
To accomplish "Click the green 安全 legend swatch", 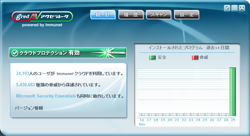I will (152, 57).
